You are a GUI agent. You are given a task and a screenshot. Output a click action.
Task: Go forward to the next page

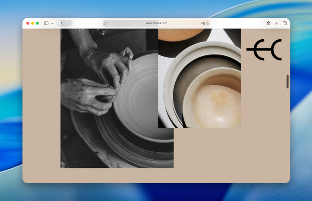point(69,23)
